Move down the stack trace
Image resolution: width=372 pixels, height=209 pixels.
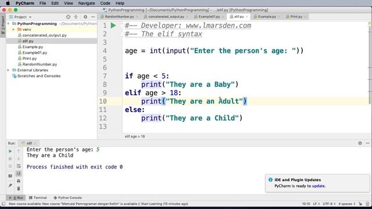coord(19,158)
